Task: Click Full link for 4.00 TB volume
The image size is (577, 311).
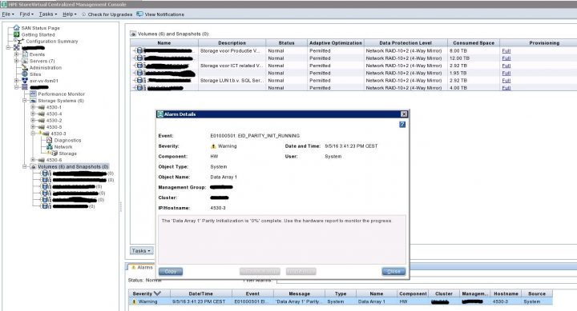Action: pyautogui.click(x=506, y=88)
